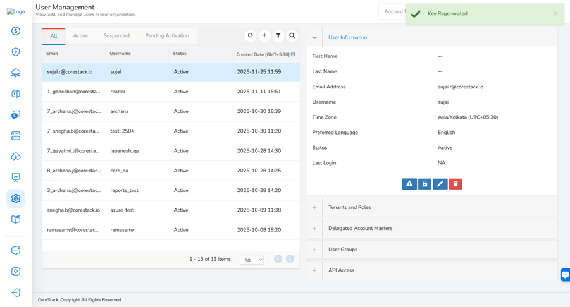
Task: Select the reports_test username row
Action: click(171, 191)
